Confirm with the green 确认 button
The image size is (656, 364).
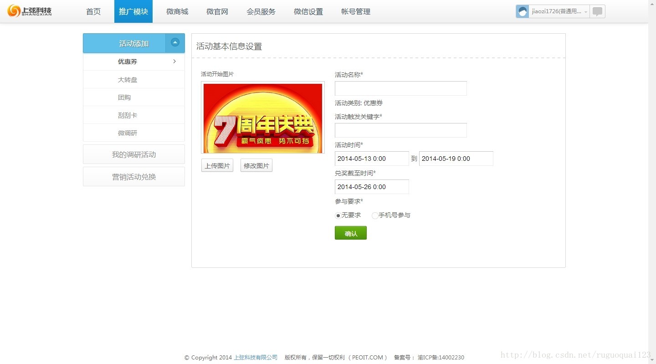click(351, 233)
